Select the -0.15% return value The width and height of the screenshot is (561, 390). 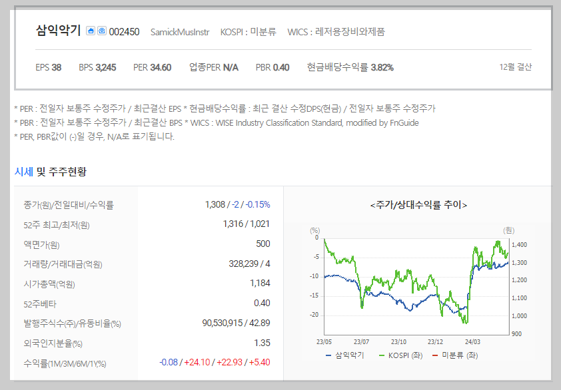[x=258, y=204]
